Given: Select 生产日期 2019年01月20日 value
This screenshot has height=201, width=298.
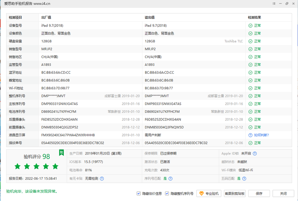Looking at the screenshot, I should pos(103,153).
